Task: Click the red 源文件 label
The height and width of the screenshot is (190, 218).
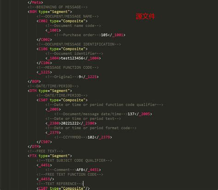Action: coord(145,17)
